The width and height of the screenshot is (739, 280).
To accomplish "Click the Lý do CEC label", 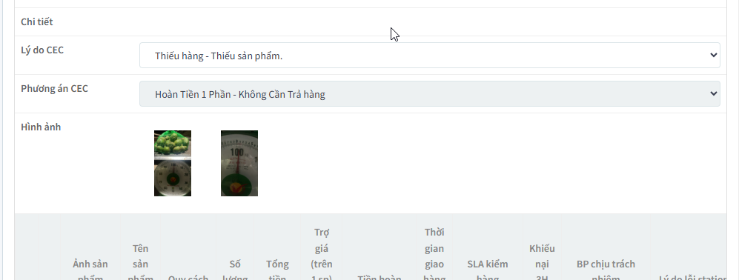I will pyautogui.click(x=42, y=50).
